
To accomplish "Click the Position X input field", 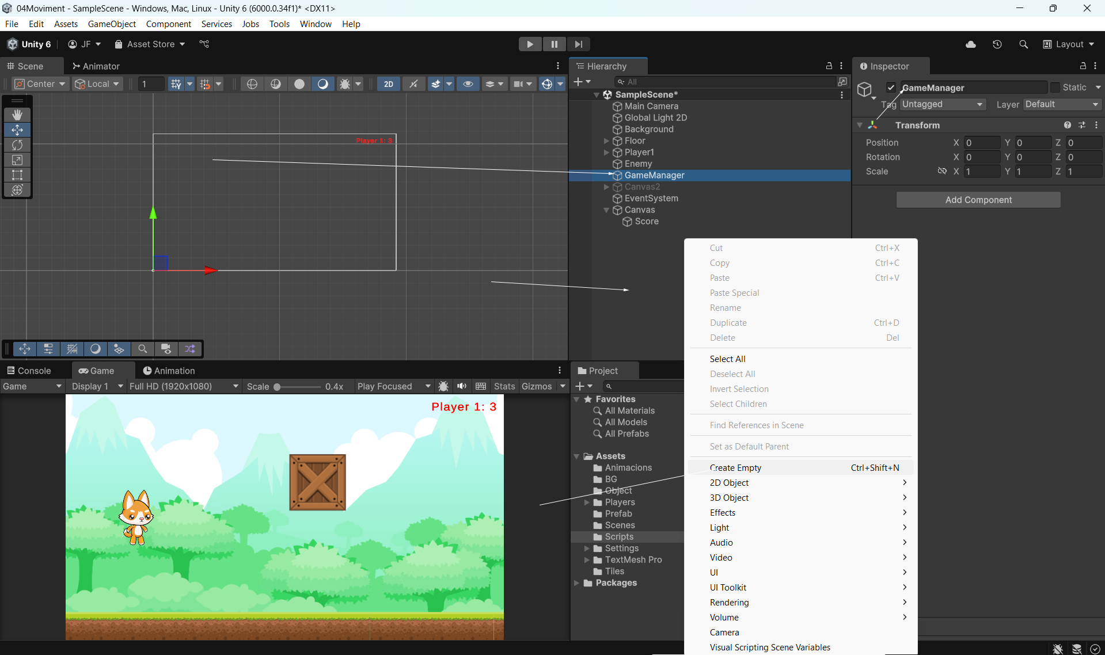I will [x=982, y=143].
